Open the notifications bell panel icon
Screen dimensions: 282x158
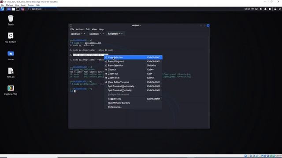pyautogui.click(x=265, y=9)
